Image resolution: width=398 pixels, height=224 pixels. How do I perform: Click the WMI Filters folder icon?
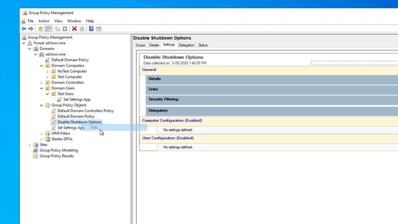click(47, 133)
